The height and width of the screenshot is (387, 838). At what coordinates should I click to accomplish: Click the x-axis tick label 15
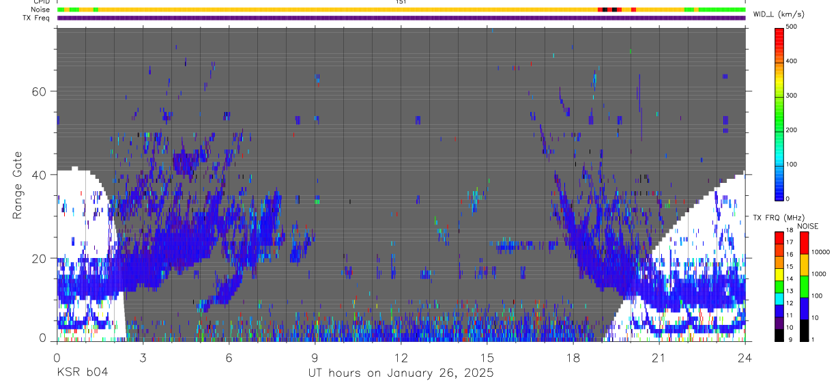pos(487,356)
